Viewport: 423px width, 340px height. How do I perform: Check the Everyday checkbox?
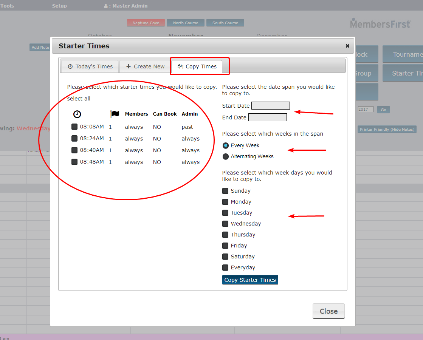point(225,267)
